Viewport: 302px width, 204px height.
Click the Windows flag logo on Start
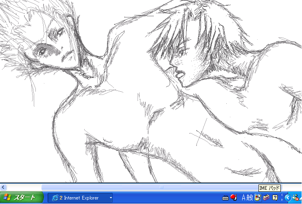[x=8, y=198]
